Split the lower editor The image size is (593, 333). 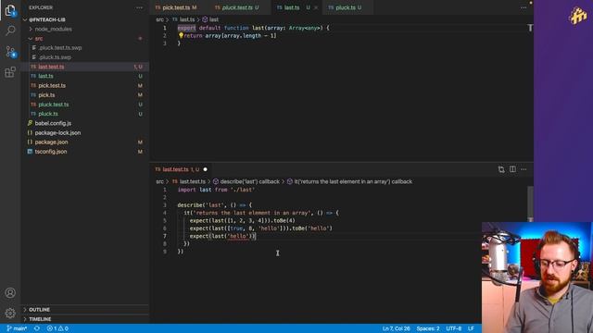tap(512, 169)
